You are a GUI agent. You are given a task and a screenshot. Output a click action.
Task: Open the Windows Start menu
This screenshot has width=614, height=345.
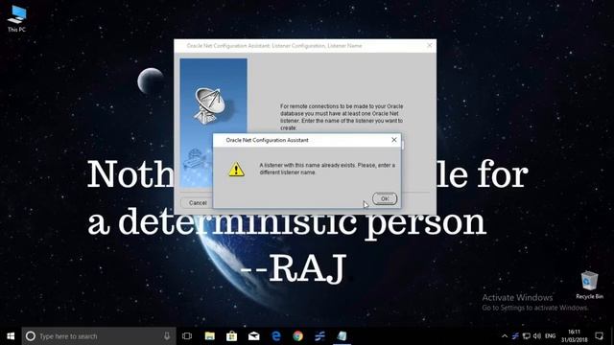(11, 336)
